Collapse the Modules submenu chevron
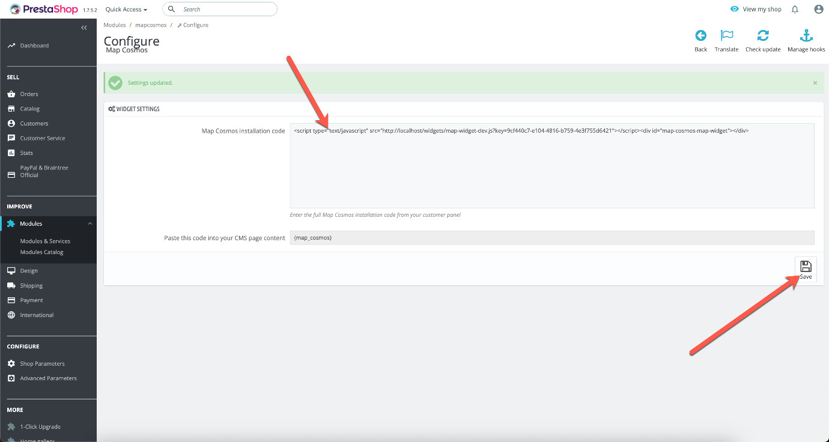 pyautogui.click(x=90, y=223)
